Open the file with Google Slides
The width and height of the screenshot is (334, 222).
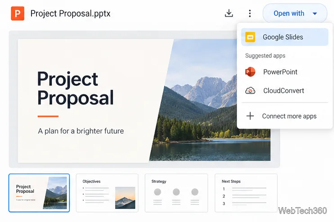click(x=284, y=37)
